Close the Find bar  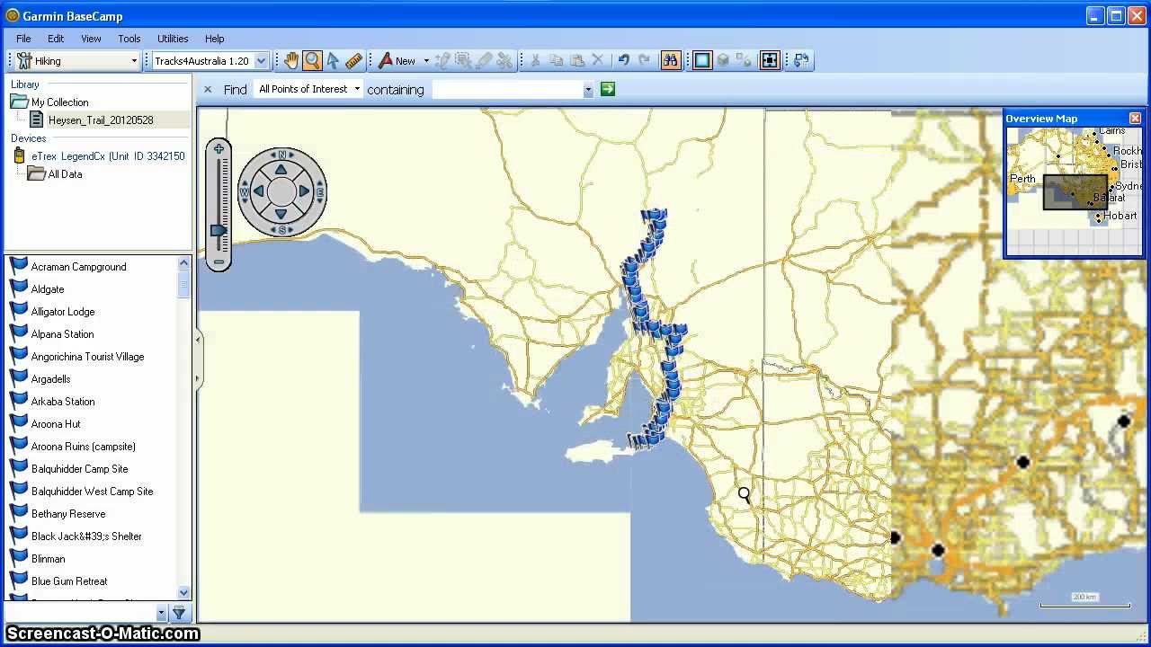pyautogui.click(x=208, y=90)
